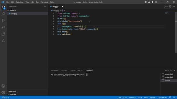Click on code line 6 showinfo call
The image size is (177, 99).
coord(74,26)
